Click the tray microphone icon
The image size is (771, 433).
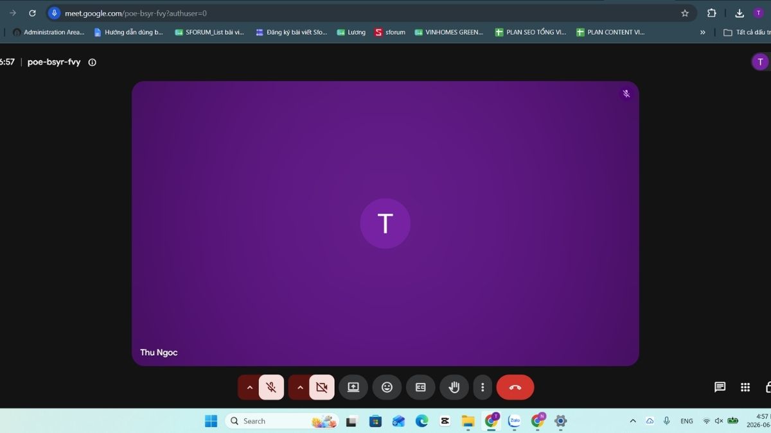pos(666,421)
